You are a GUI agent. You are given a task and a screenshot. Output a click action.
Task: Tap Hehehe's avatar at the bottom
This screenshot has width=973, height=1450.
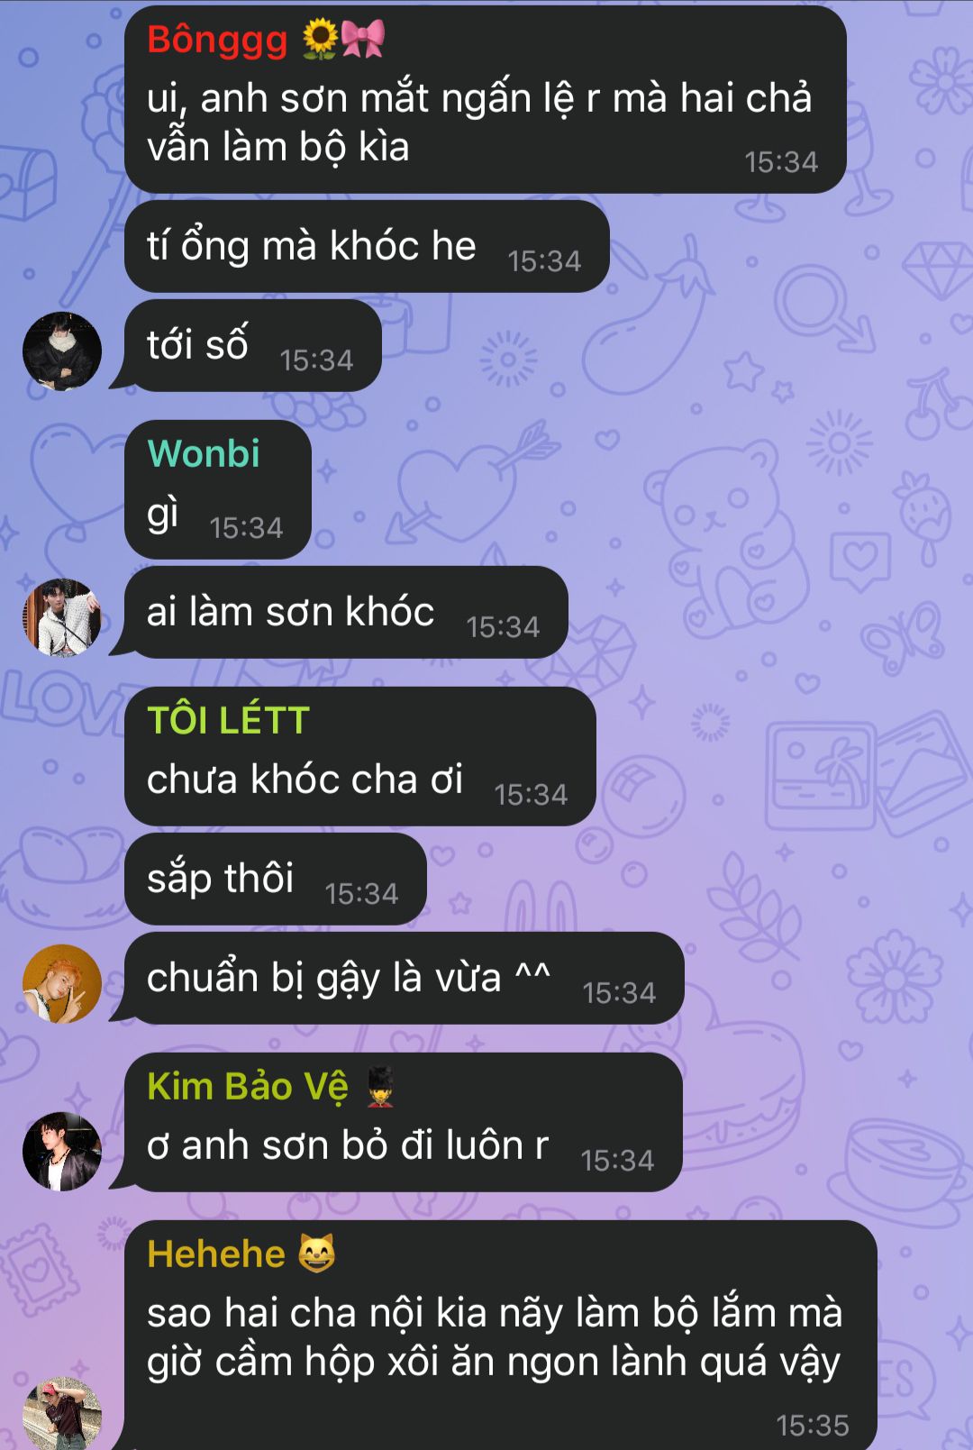click(x=62, y=1415)
